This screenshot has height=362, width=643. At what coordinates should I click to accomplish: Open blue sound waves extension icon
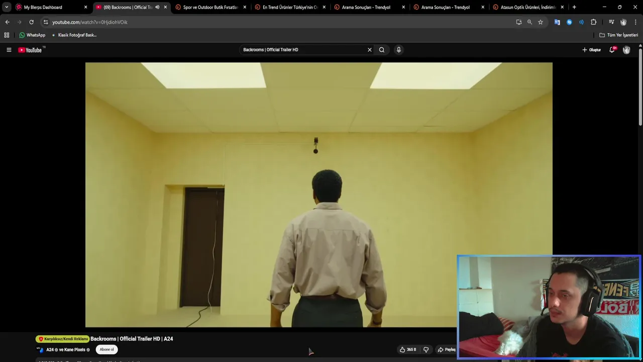point(581,22)
